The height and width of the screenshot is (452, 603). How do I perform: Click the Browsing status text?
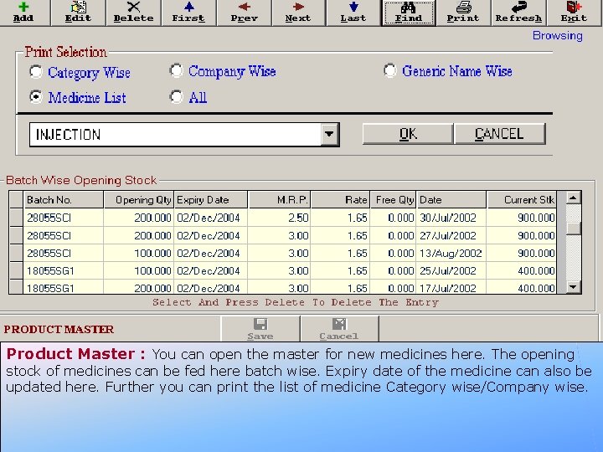[x=557, y=36]
